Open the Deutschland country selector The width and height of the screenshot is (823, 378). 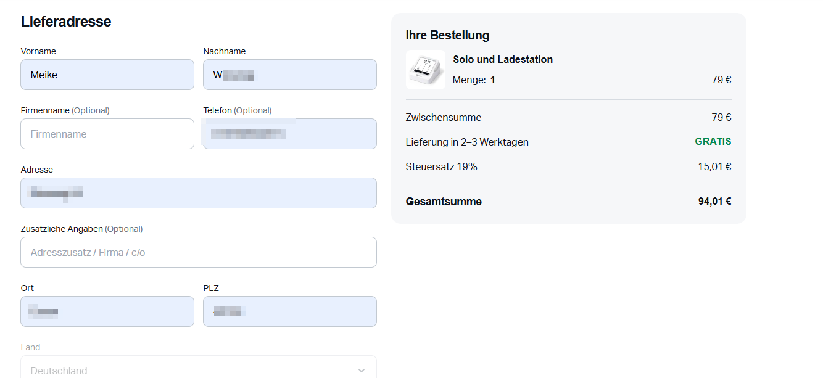[199, 368]
